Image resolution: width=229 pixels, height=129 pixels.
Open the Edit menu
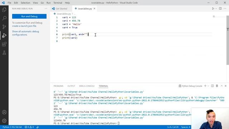(x=16, y=3)
